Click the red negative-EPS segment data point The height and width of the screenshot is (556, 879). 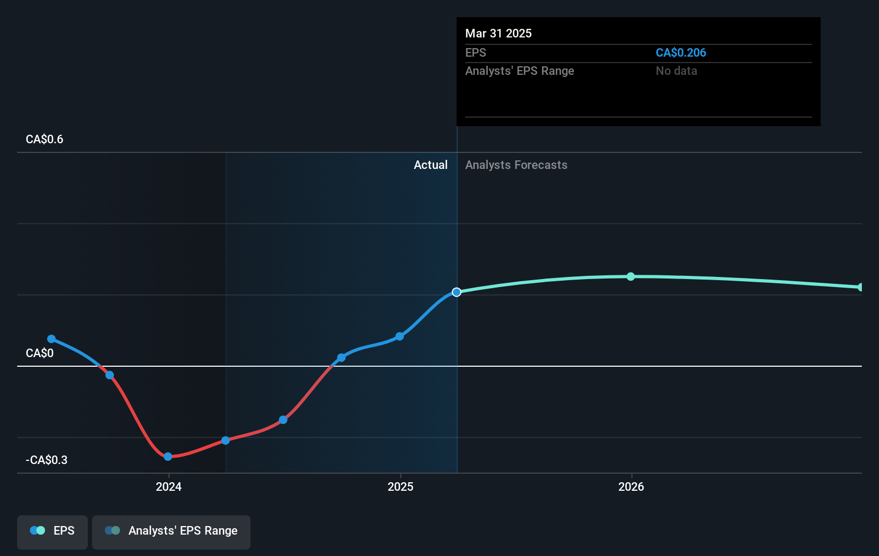tap(225, 440)
